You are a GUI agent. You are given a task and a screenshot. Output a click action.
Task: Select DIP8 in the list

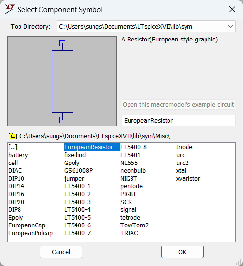(x=15, y=210)
